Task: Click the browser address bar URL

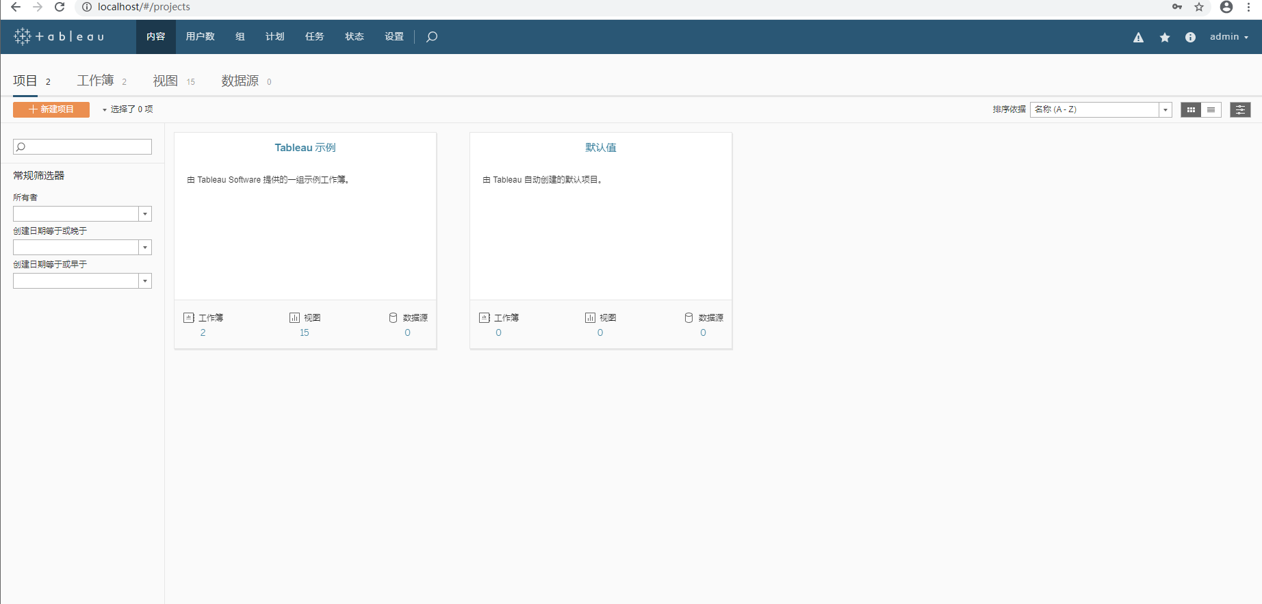Action: 144,7
